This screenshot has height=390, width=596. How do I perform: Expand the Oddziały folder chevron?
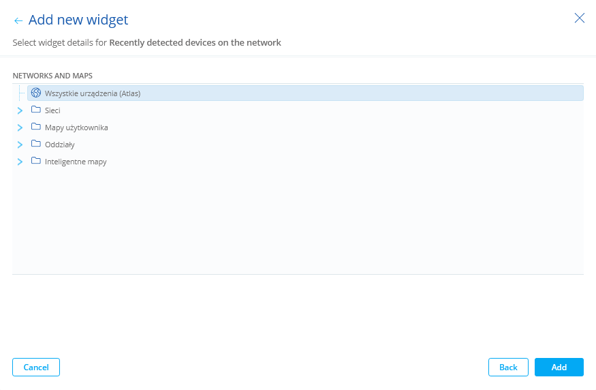click(20, 145)
